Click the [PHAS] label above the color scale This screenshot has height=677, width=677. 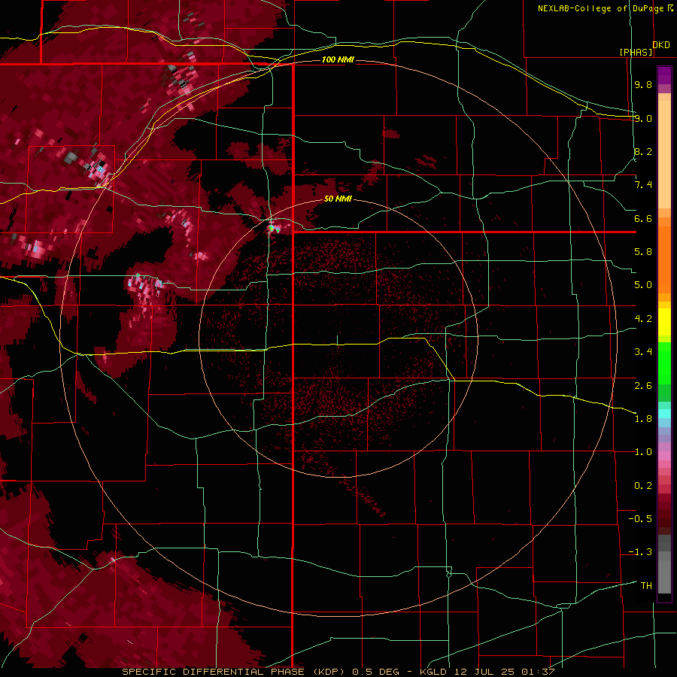pos(636,53)
